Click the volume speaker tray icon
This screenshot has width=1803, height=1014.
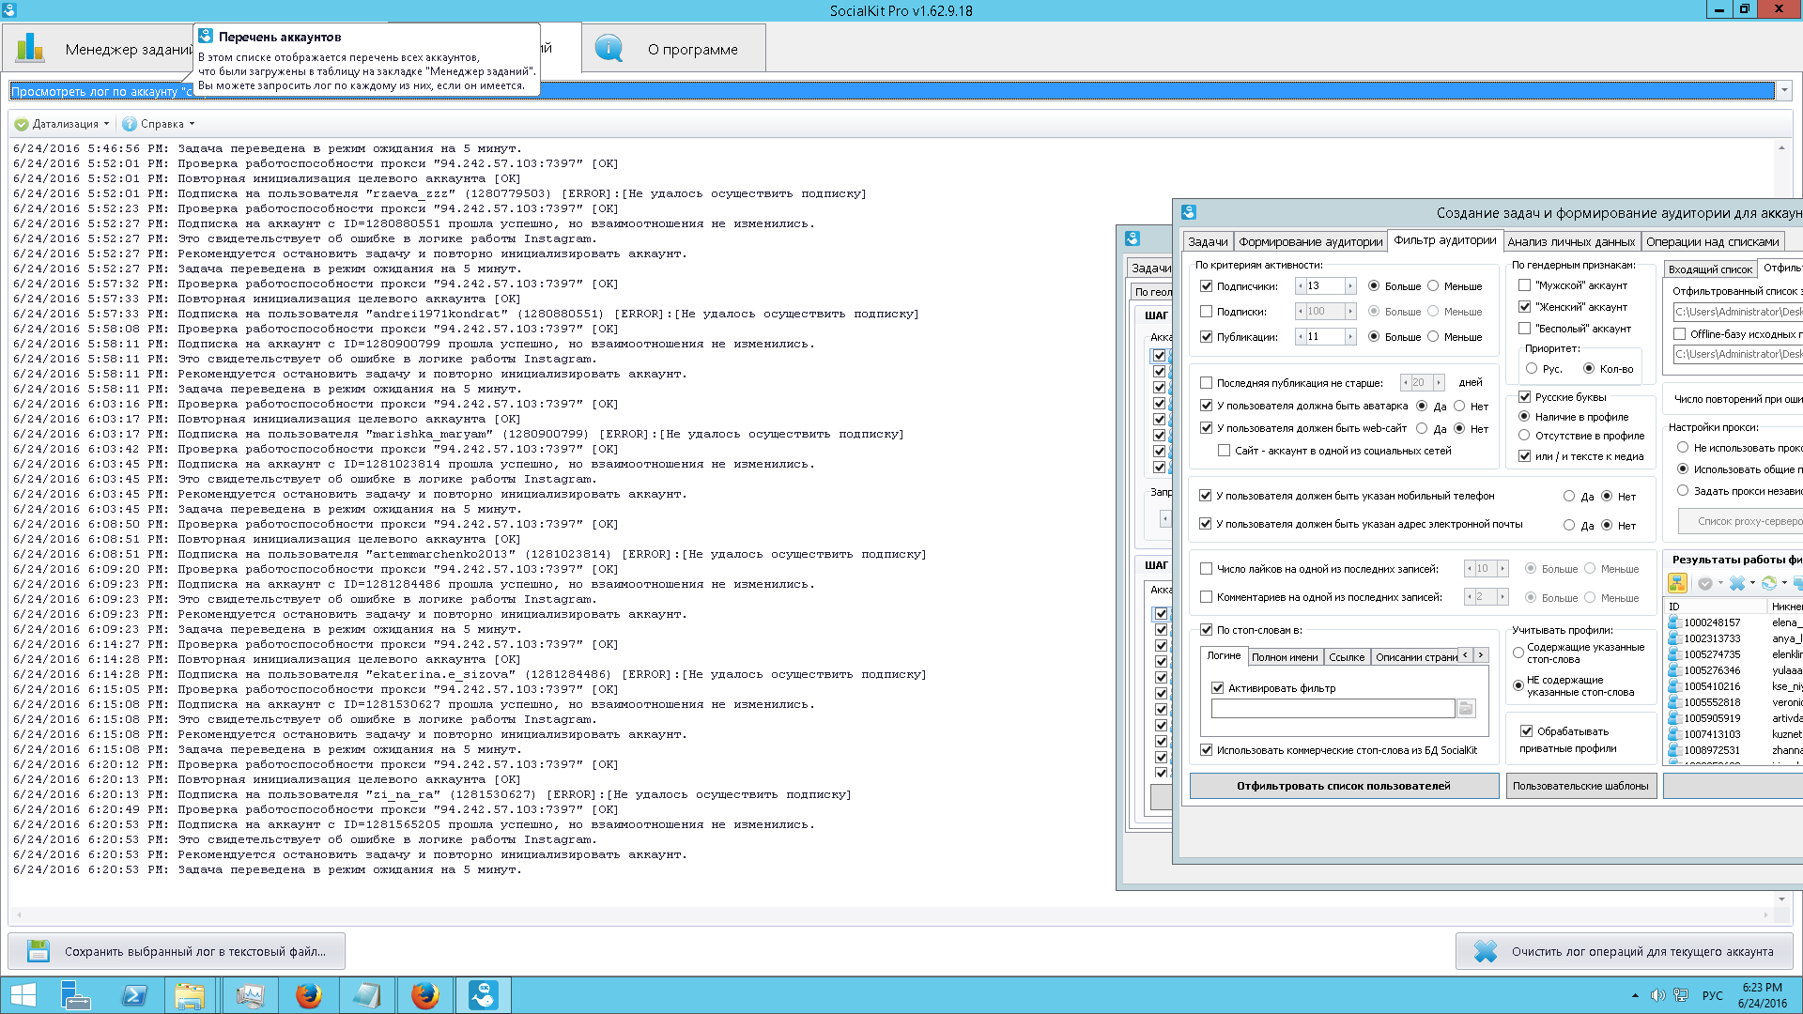click(x=1657, y=995)
